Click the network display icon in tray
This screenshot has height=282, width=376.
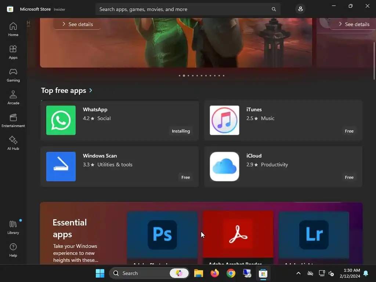(x=322, y=273)
